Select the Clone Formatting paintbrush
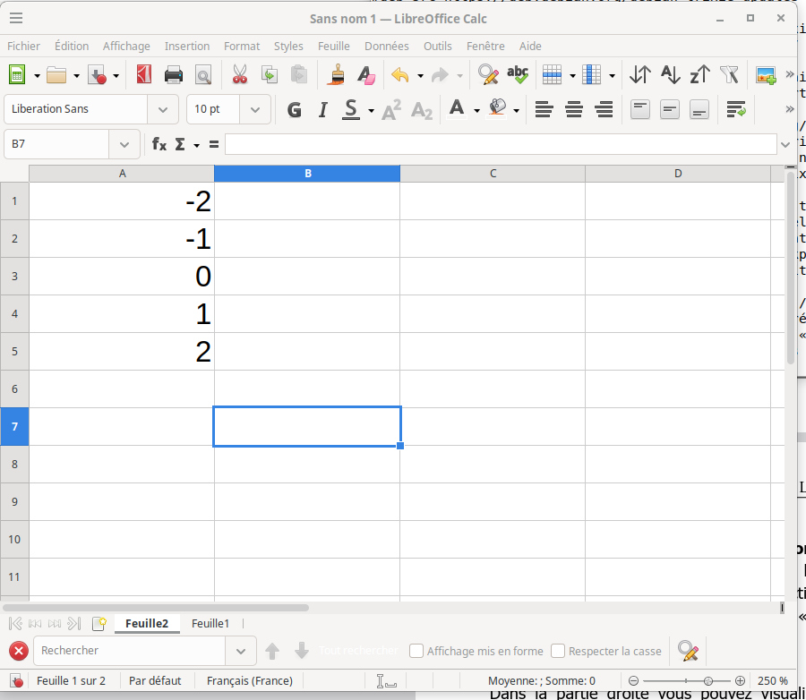The width and height of the screenshot is (806, 700). tap(336, 75)
